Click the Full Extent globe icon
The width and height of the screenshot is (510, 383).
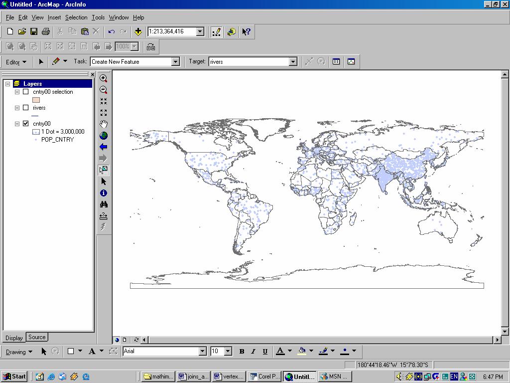click(104, 136)
